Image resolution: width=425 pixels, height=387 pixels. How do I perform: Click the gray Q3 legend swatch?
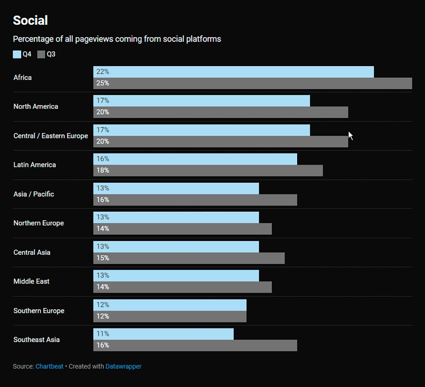[x=41, y=54]
